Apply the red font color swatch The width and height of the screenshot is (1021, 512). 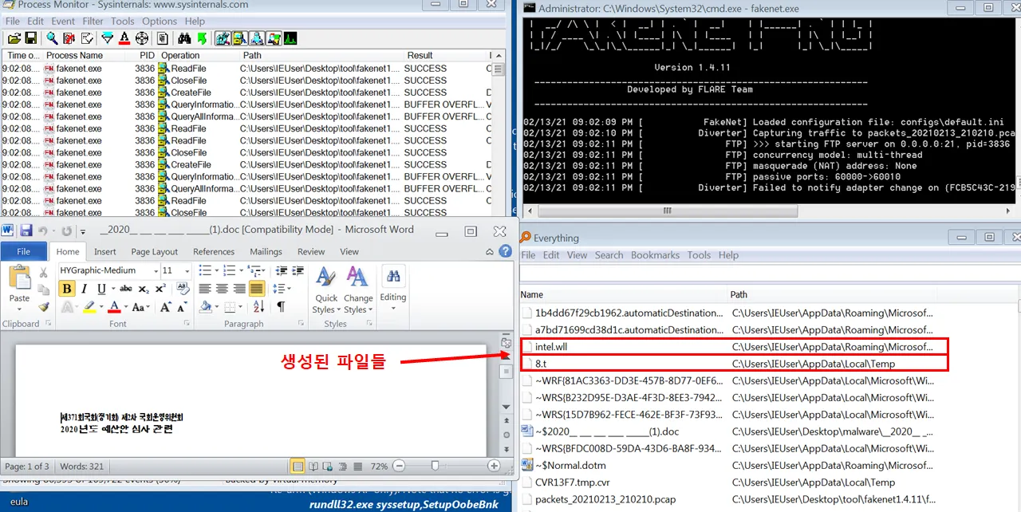coord(114,307)
